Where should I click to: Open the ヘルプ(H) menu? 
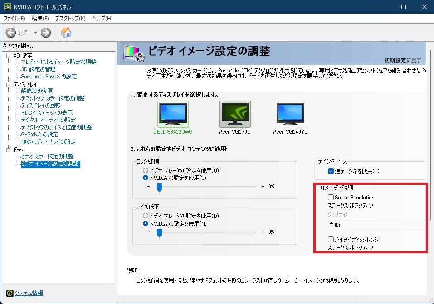click(x=102, y=19)
